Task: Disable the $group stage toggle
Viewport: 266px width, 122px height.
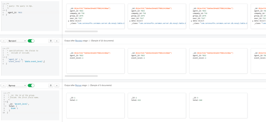Action: coord(31,85)
